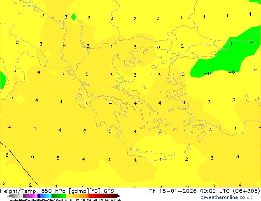Select the GFS model label
Screen dimensions: 261x201
pyautogui.click(x=109, y=191)
